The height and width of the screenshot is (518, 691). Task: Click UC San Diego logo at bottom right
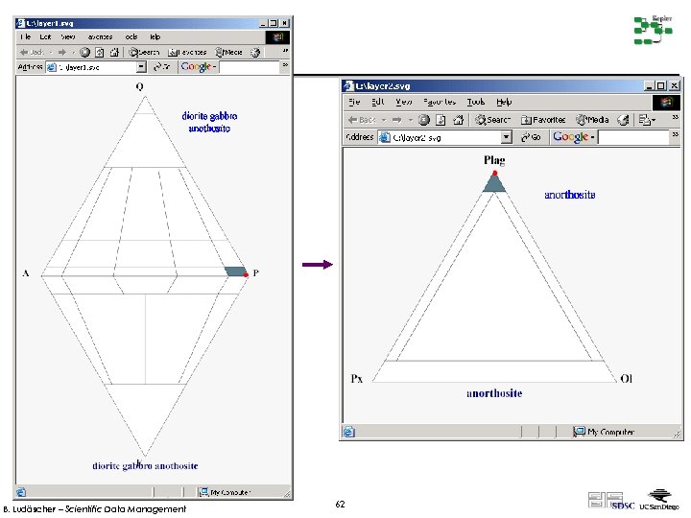point(659,500)
